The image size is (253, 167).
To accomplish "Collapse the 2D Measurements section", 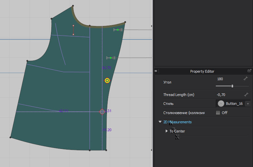I will [160, 122].
